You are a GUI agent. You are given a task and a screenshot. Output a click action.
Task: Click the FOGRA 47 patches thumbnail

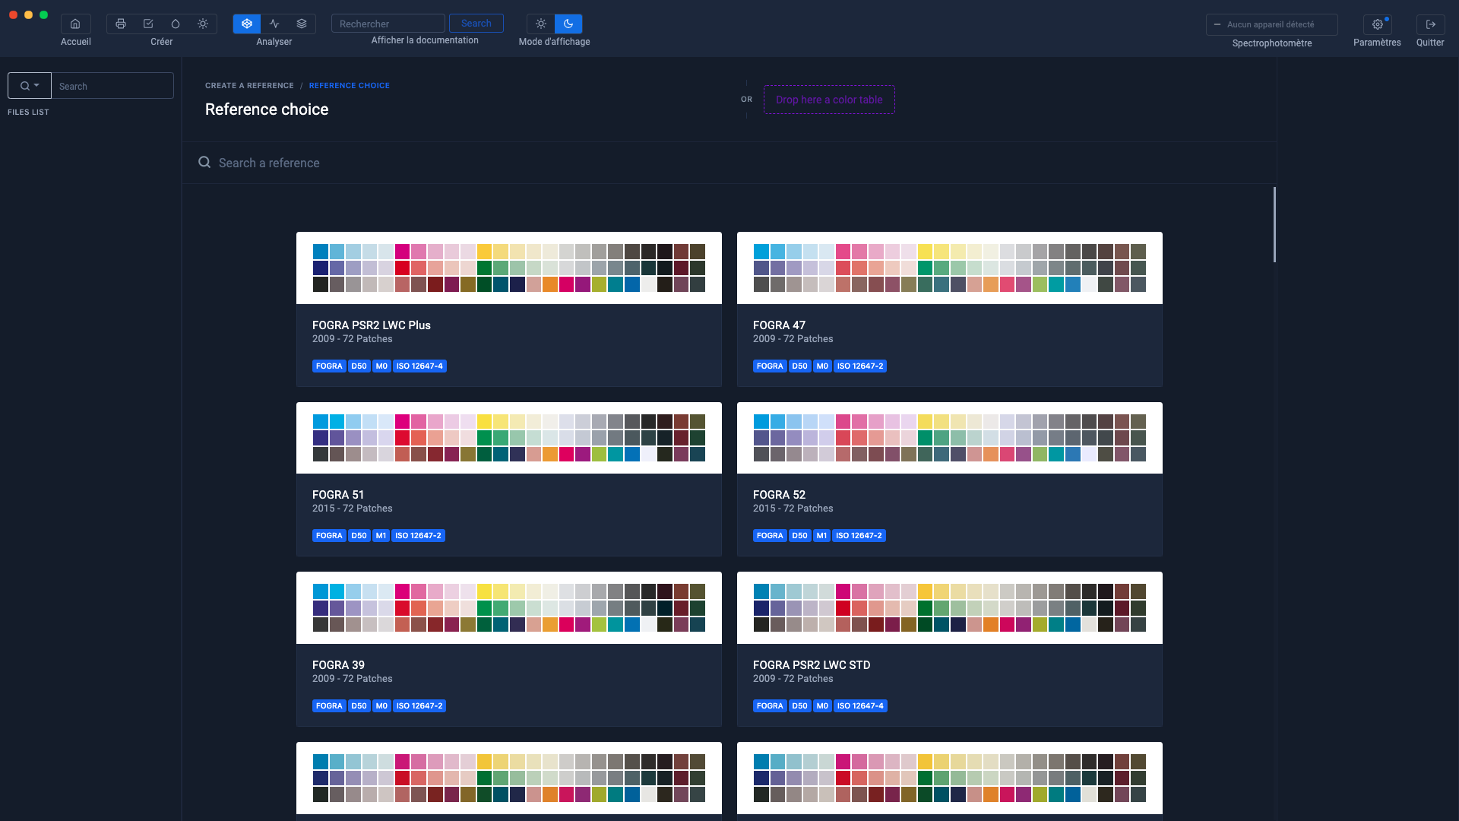(950, 268)
